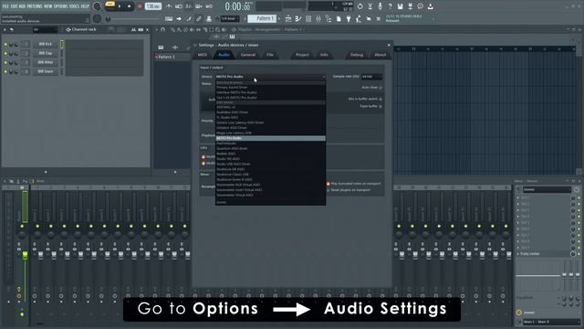Image resolution: width=584 pixels, height=329 pixels.
Task: Toggle the recording countdown icon
Action: tap(189, 6)
